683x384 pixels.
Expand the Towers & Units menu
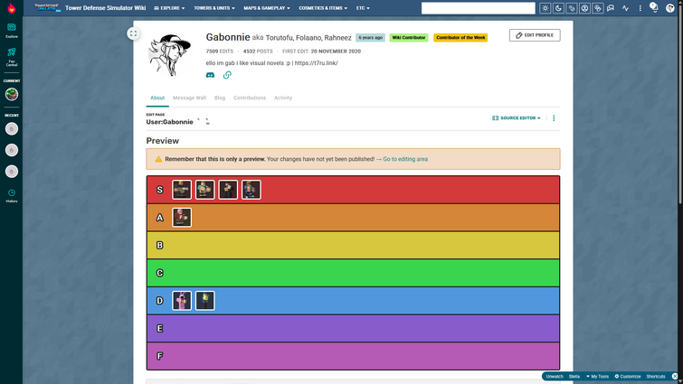pyautogui.click(x=214, y=8)
